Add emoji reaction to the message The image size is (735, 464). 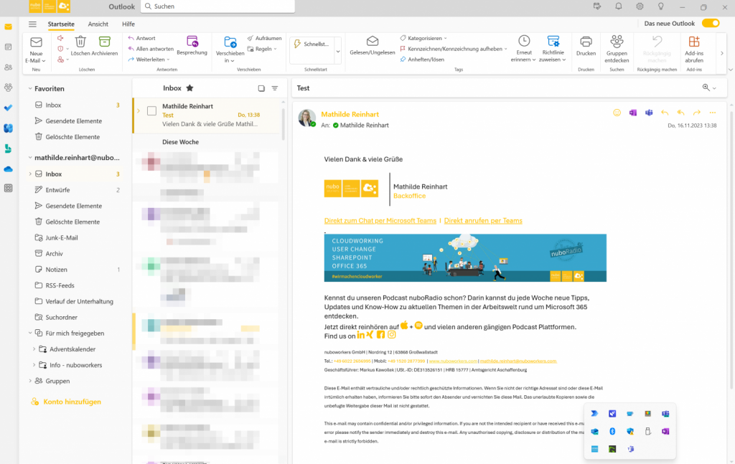[x=617, y=113]
